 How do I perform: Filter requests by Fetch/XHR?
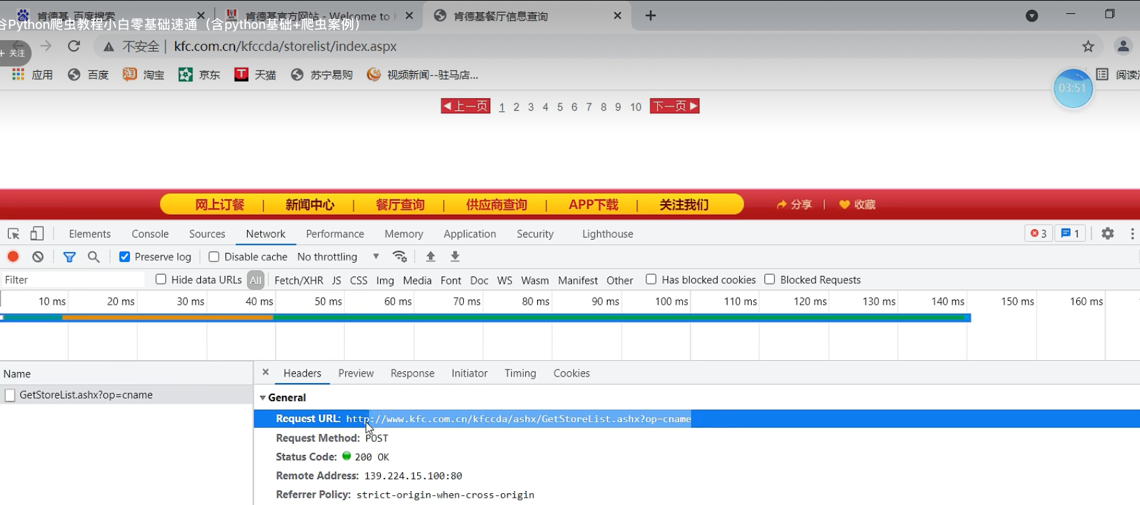299,280
